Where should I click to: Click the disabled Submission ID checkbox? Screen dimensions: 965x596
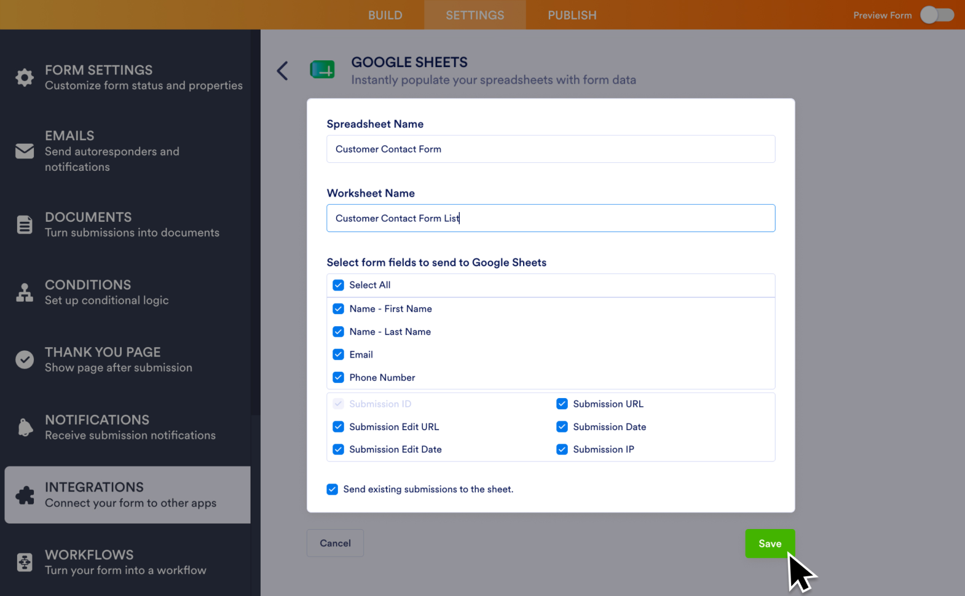(x=338, y=404)
